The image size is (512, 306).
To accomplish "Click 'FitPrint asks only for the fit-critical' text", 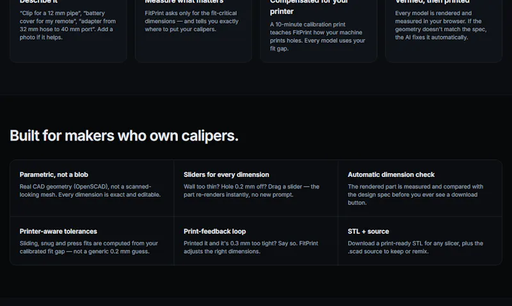I will 191,21.
